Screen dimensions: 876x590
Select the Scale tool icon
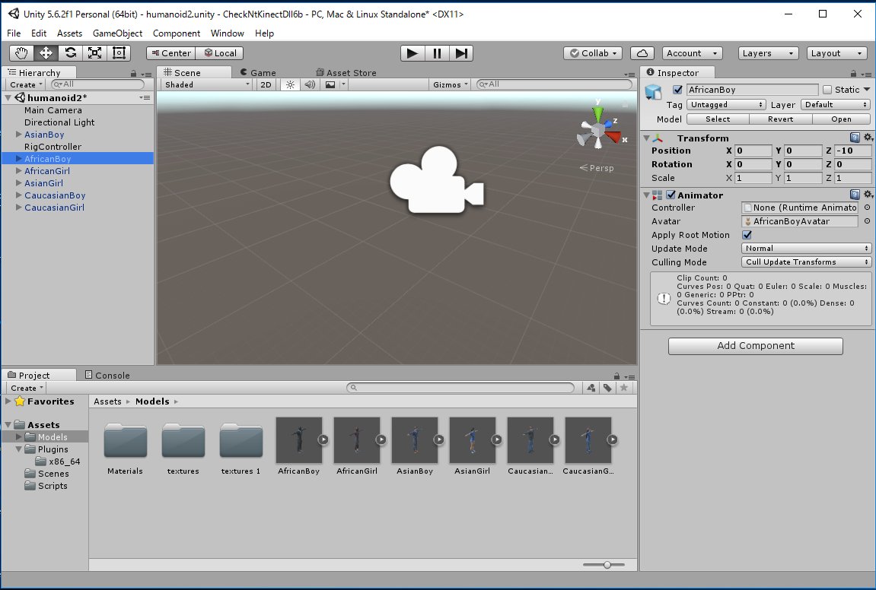click(94, 53)
